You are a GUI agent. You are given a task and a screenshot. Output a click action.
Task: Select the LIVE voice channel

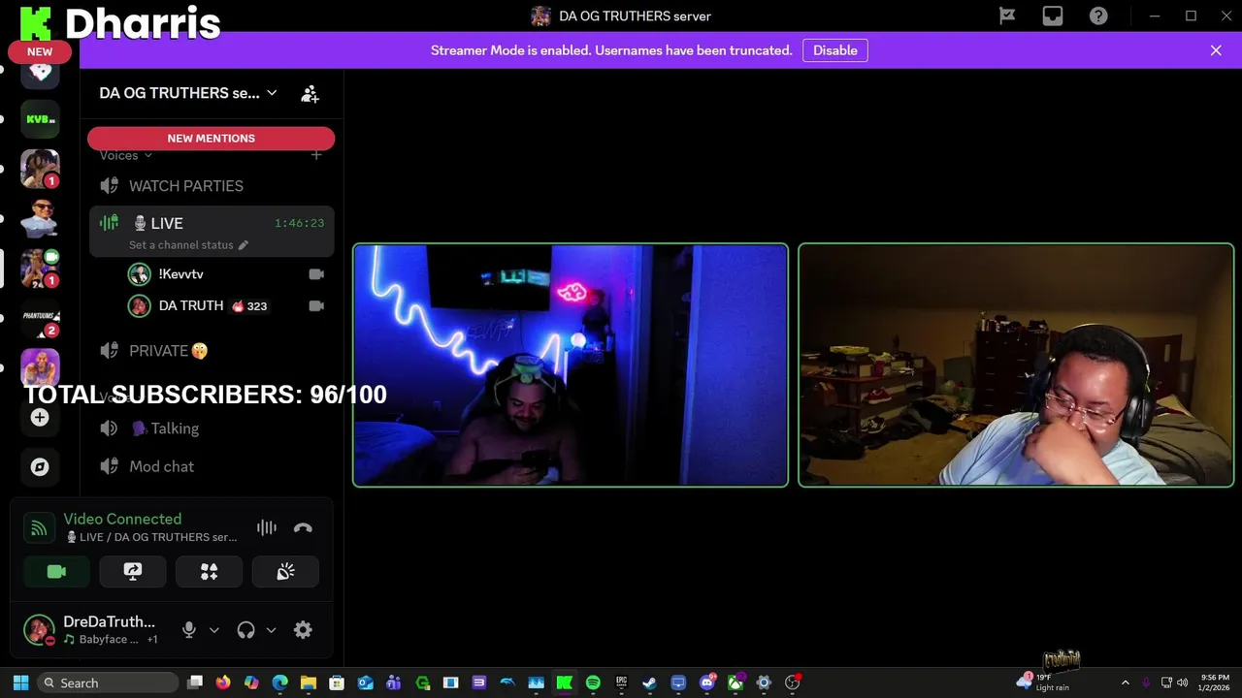pyautogui.click(x=212, y=224)
